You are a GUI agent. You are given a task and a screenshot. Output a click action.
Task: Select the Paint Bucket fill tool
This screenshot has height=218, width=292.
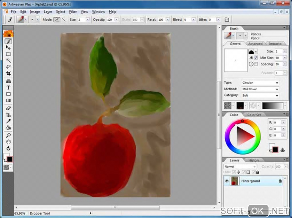tap(8, 128)
